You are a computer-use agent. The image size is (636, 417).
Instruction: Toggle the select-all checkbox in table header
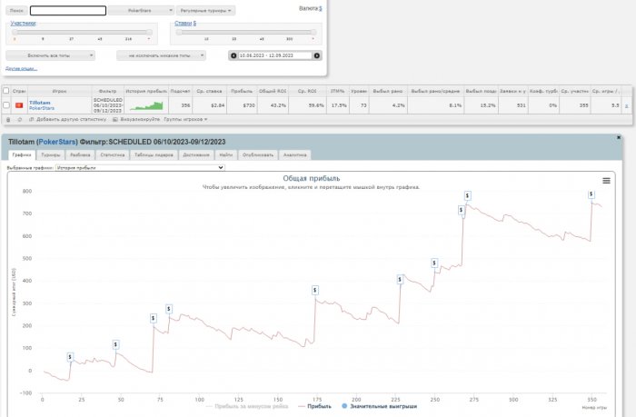pyautogui.click(x=6, y=91)
